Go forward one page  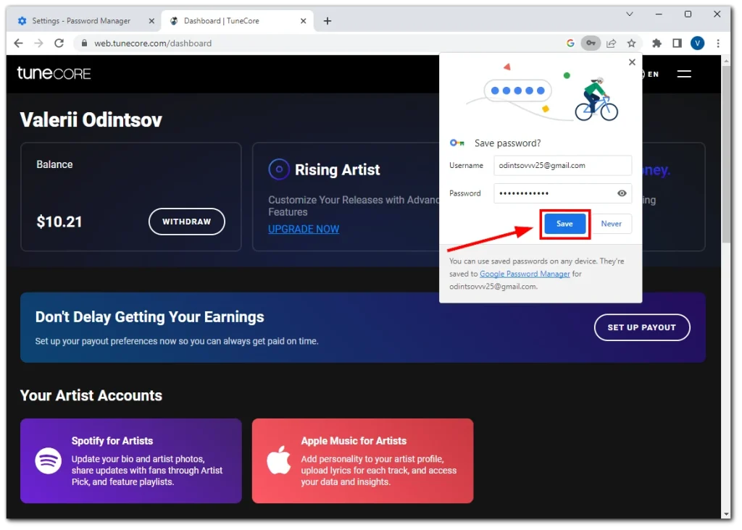(x=39, y=43)
